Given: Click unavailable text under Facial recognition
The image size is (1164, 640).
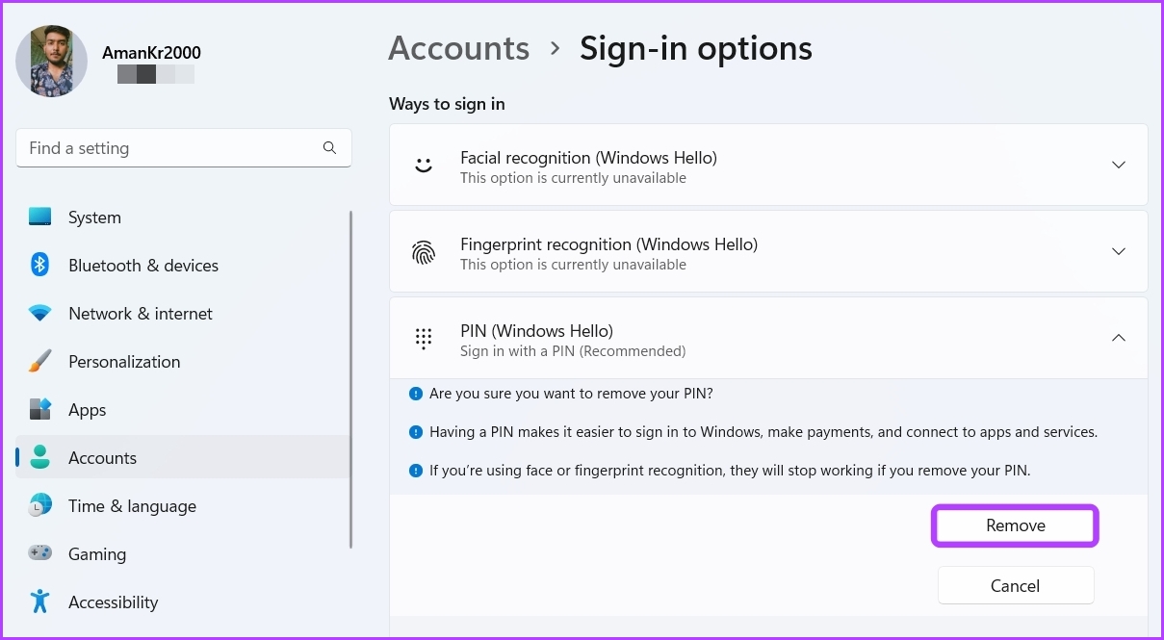Looking at the screenshot, I should [x=573, y=178].
